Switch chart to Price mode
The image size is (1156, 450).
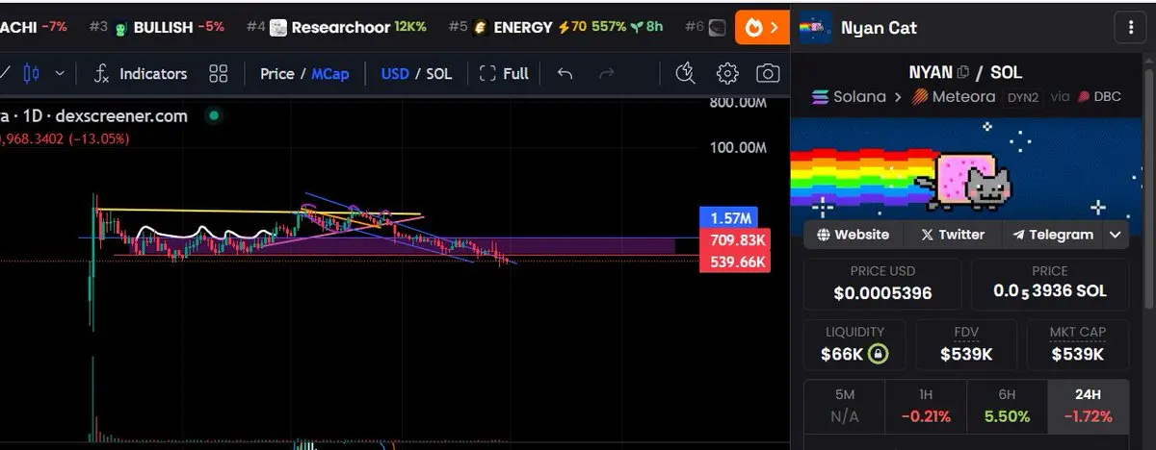point(276,73)
